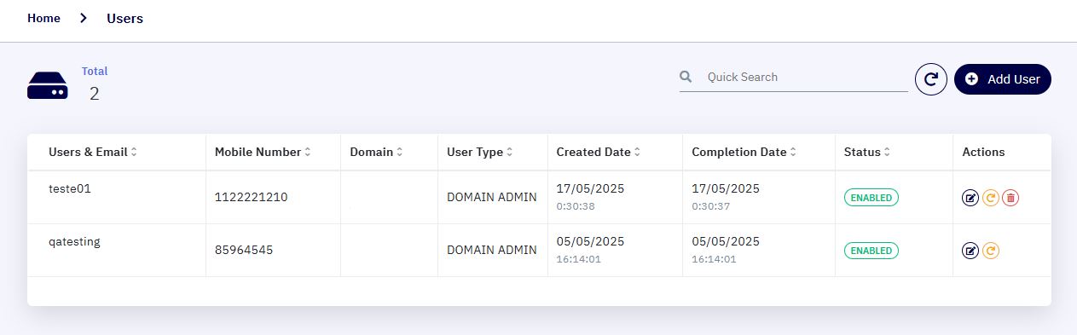The image size is (1077, 335).
Task: Click the Actions column header
Action: click(983, 153)
